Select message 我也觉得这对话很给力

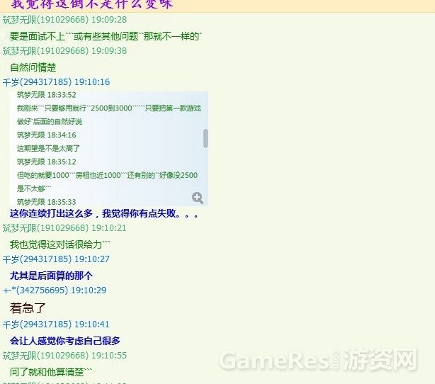tap(60, 244)
